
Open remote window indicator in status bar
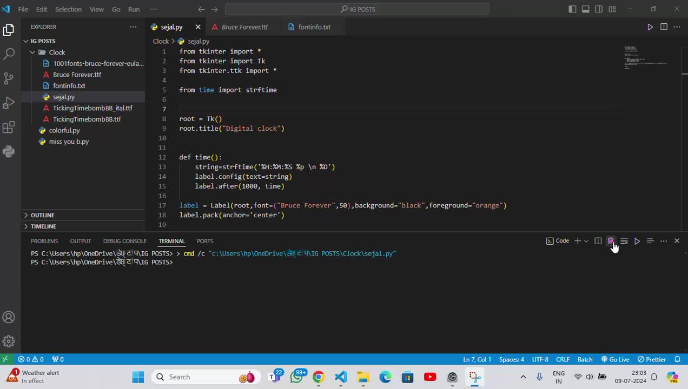point(5,359)
